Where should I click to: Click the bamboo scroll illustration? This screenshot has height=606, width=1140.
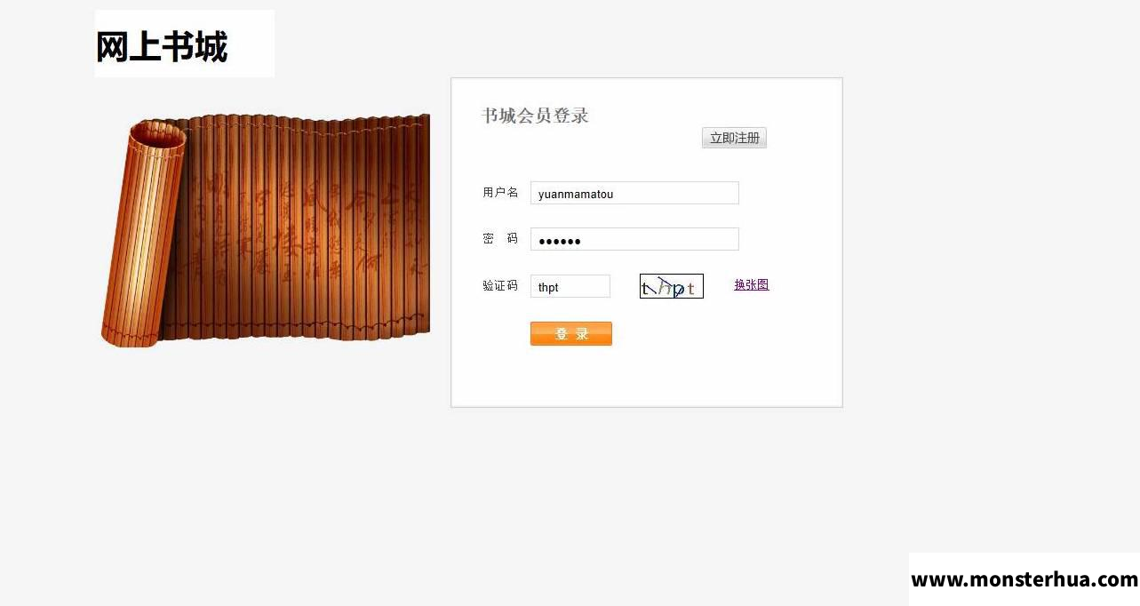pyautogui.click(x=266, y=229)
